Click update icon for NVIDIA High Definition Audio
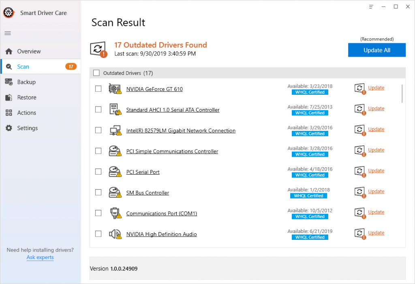This screenshot has width=415, height=284. [x=360, y=234]
